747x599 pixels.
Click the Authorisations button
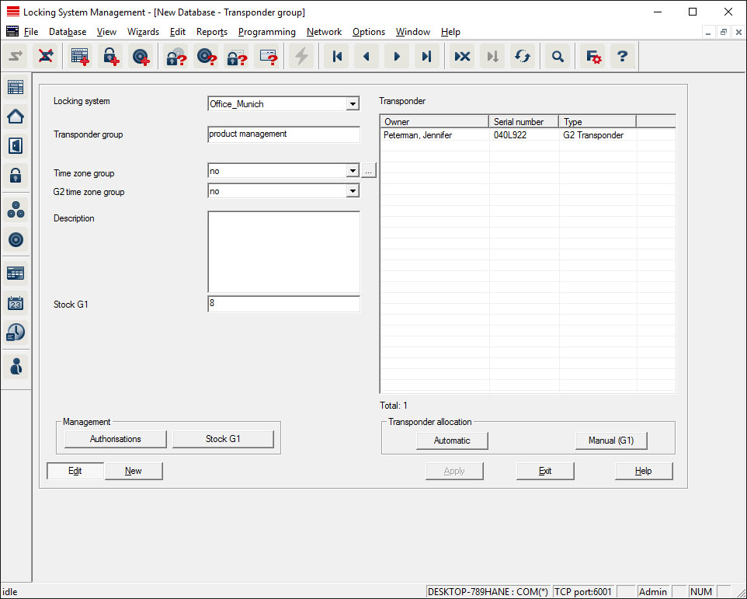tap(116, 439)
